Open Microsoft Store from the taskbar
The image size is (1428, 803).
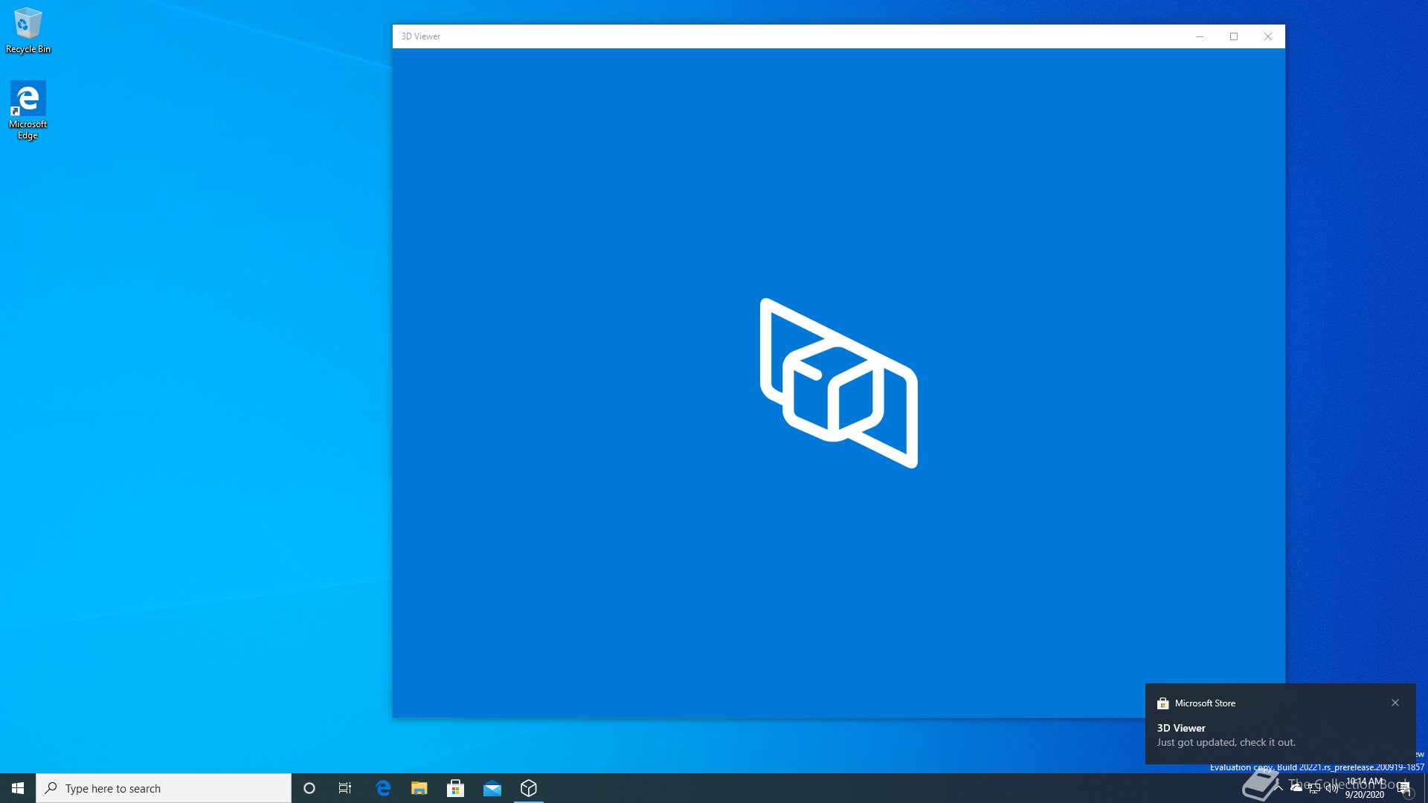pos(456,788)
